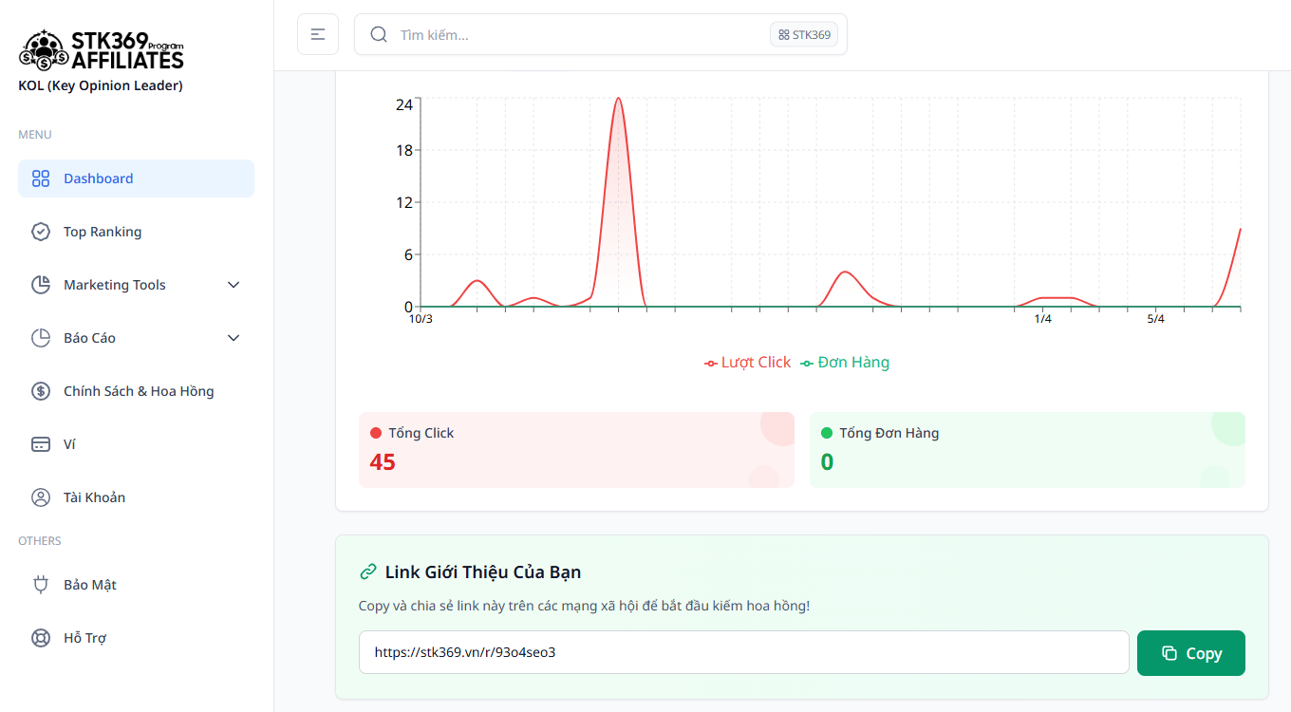1291x712 pixels.
Task: Click the STK369 Affiliates logo
Action: click(102, 50)
